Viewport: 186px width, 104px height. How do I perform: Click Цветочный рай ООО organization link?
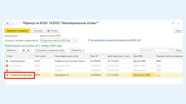(51, 36)
